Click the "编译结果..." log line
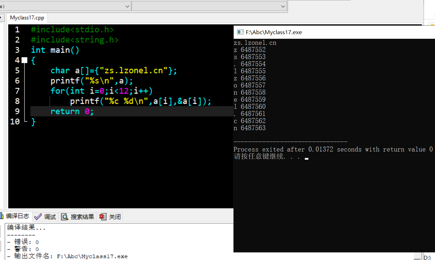 tap(26, 228)
